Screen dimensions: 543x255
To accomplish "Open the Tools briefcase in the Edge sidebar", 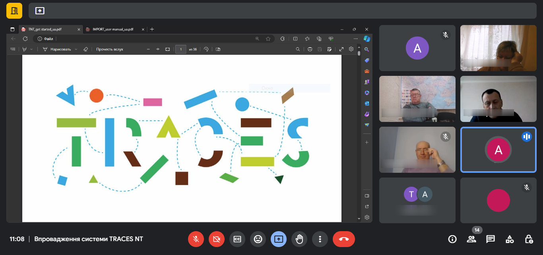I will pyautogui.click(x=367, y=71).
